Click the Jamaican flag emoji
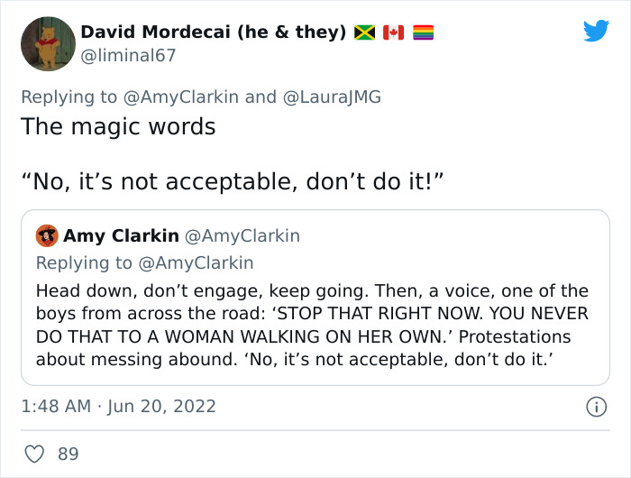Screen dimensions: 631x478 [364, 32]
